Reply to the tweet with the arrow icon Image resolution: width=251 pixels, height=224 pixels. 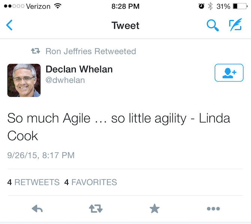click(x=37, y=209)
